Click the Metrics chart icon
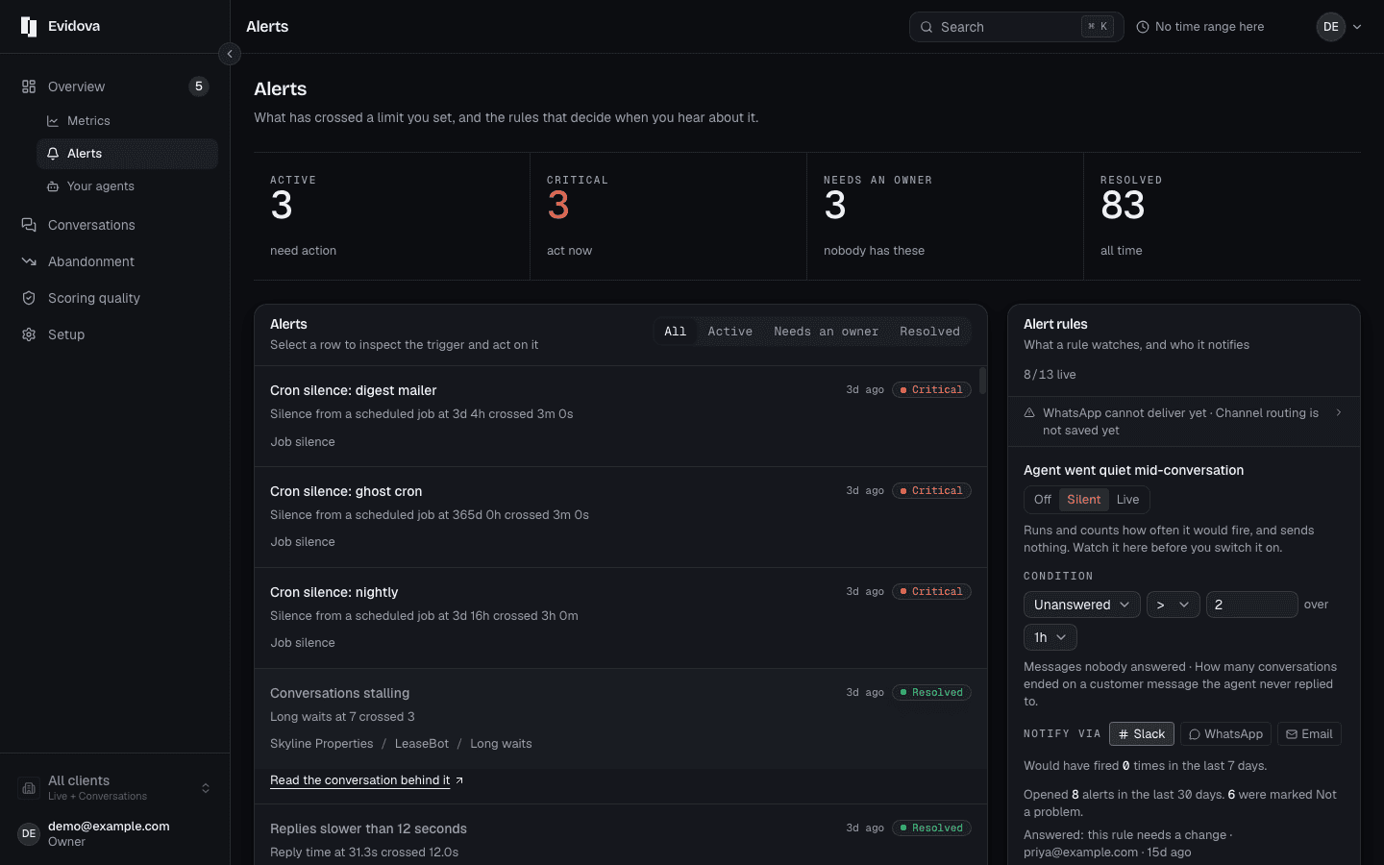The image size is (1384, 865). pyautogui.click(x=53, y=121)
